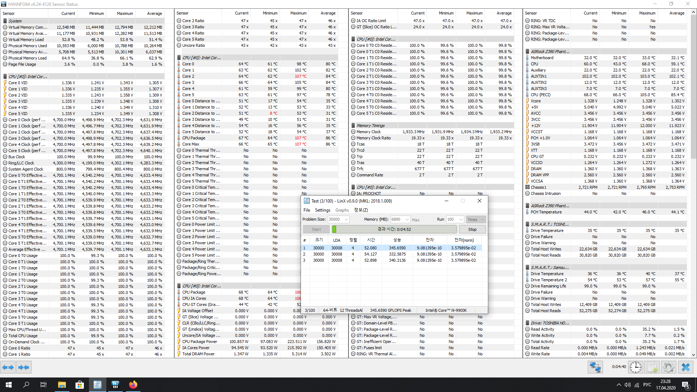Open File Explorer from the taskbar
Viewport: 697px width, 392px height.
pos(62,385)
